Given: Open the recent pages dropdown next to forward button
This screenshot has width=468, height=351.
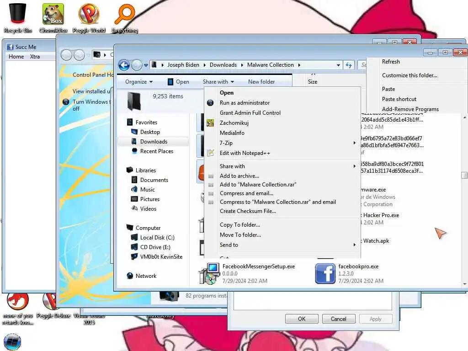Looking at the screenshot, I should click(x=146, y=65).
